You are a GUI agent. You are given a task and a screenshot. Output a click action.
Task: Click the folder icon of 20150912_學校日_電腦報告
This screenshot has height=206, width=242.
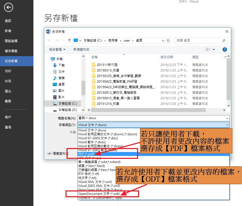click(93, 92)
